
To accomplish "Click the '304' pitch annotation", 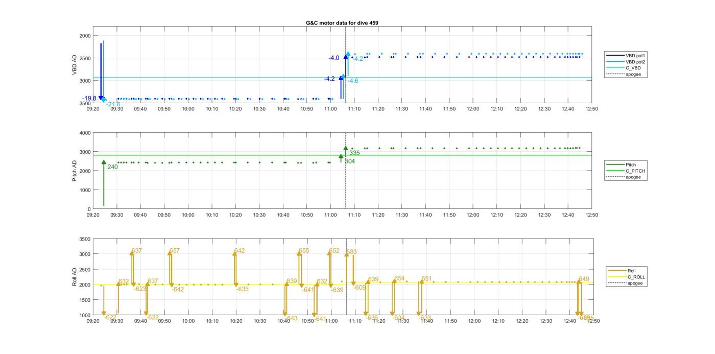I will (350, 161).
